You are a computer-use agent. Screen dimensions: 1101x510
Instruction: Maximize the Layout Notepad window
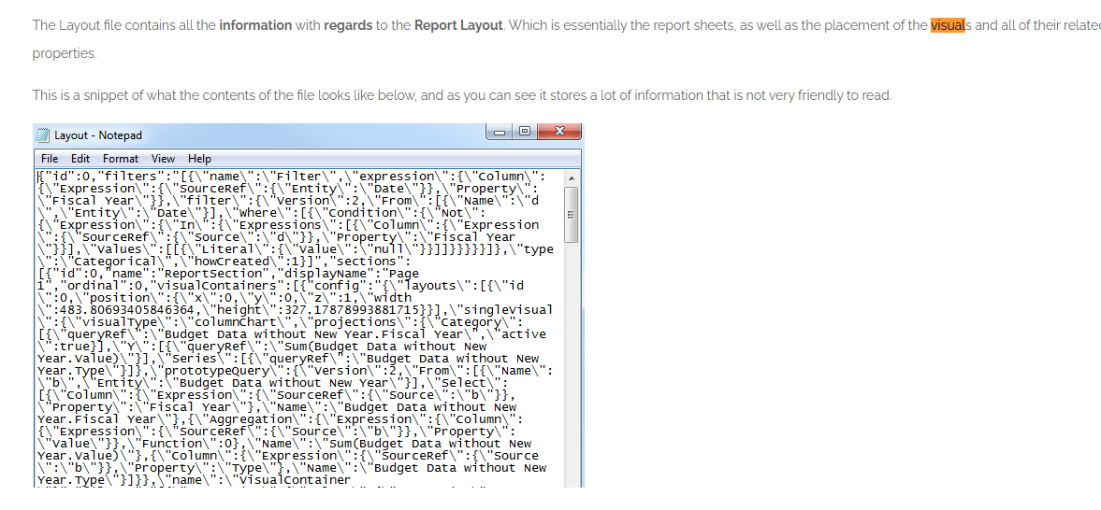point(524,131)
